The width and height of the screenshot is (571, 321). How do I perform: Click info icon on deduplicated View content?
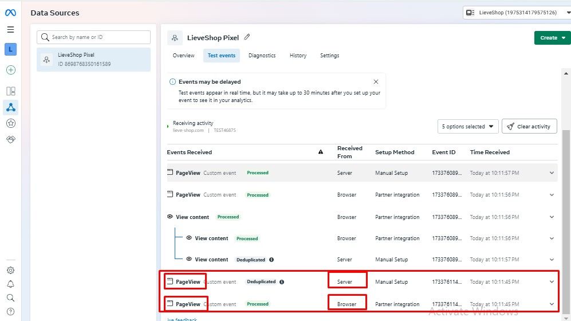click(271, 260)
